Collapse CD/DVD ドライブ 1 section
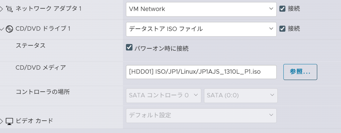This screenshot has width=341, height=133. point(2,29)
